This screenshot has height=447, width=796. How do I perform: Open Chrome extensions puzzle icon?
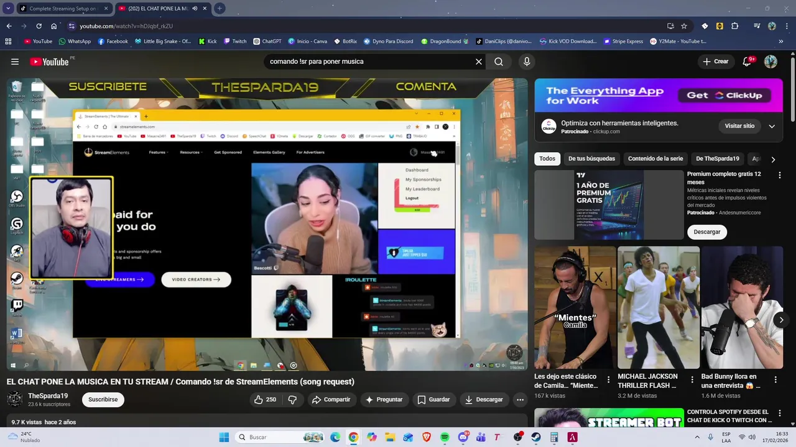click(x=734, y=26)
